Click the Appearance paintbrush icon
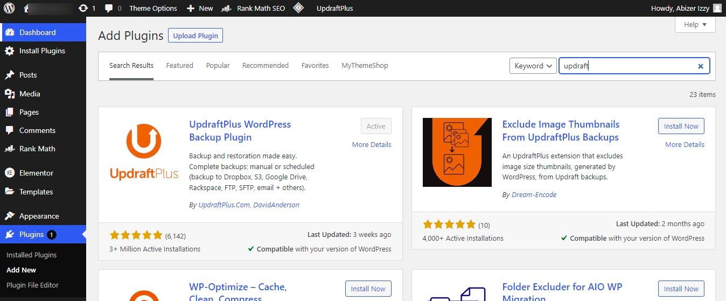Screen dimensions: 726x301 click(10, 216)
